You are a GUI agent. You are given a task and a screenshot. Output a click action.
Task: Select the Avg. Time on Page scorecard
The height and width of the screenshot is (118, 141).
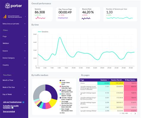tap(66, 14)
